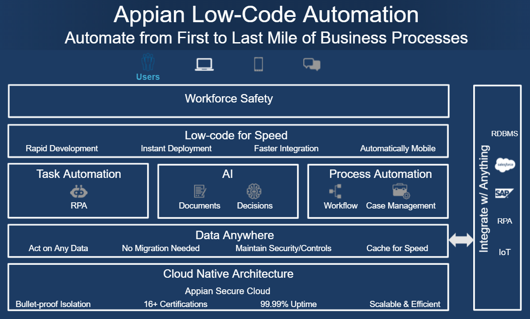
Task: Click "Scalable & Efficient" text
Action: [405, 304]
